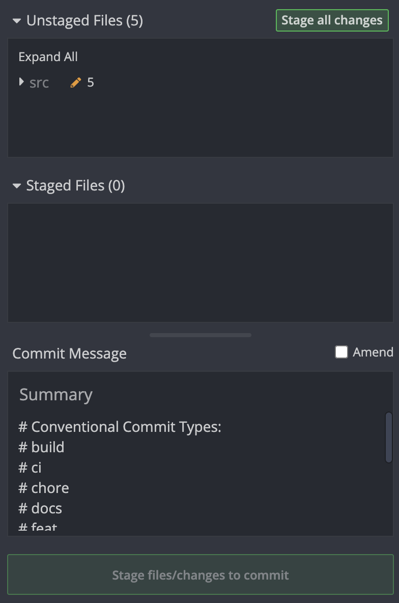
Task: Click inside the empty Staged Files list
Action: click(x=200, y=262)
